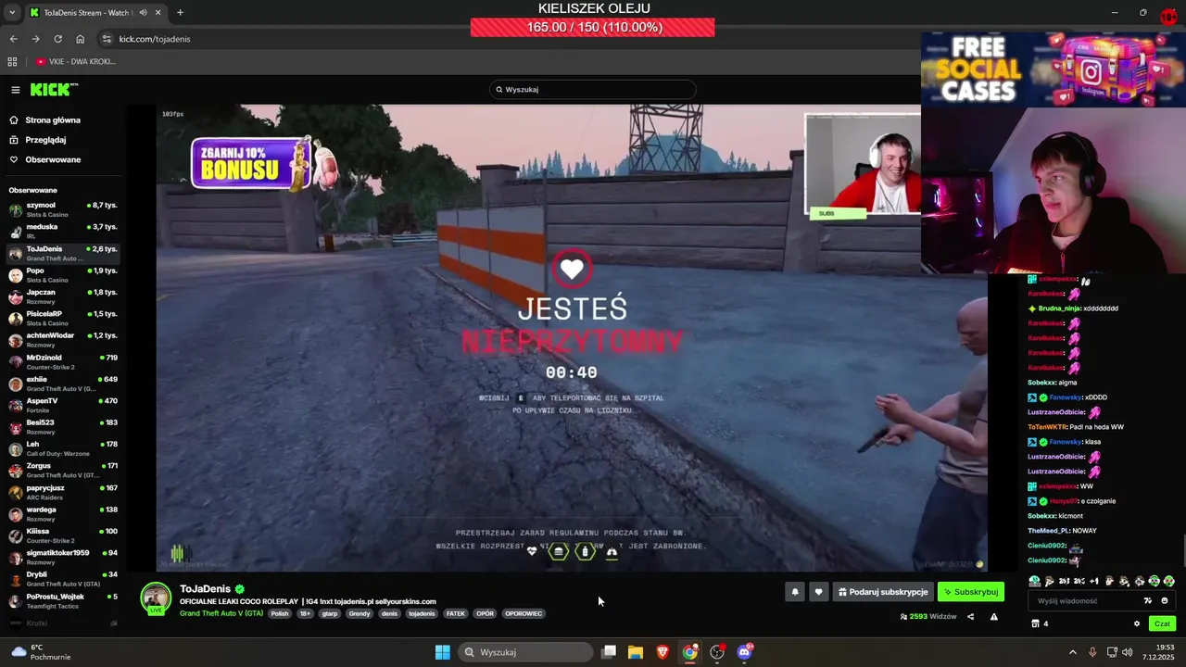Open the browser home page icon
Image resolution: width=1186 pixels, height=667 pixels.
(81, 39)
